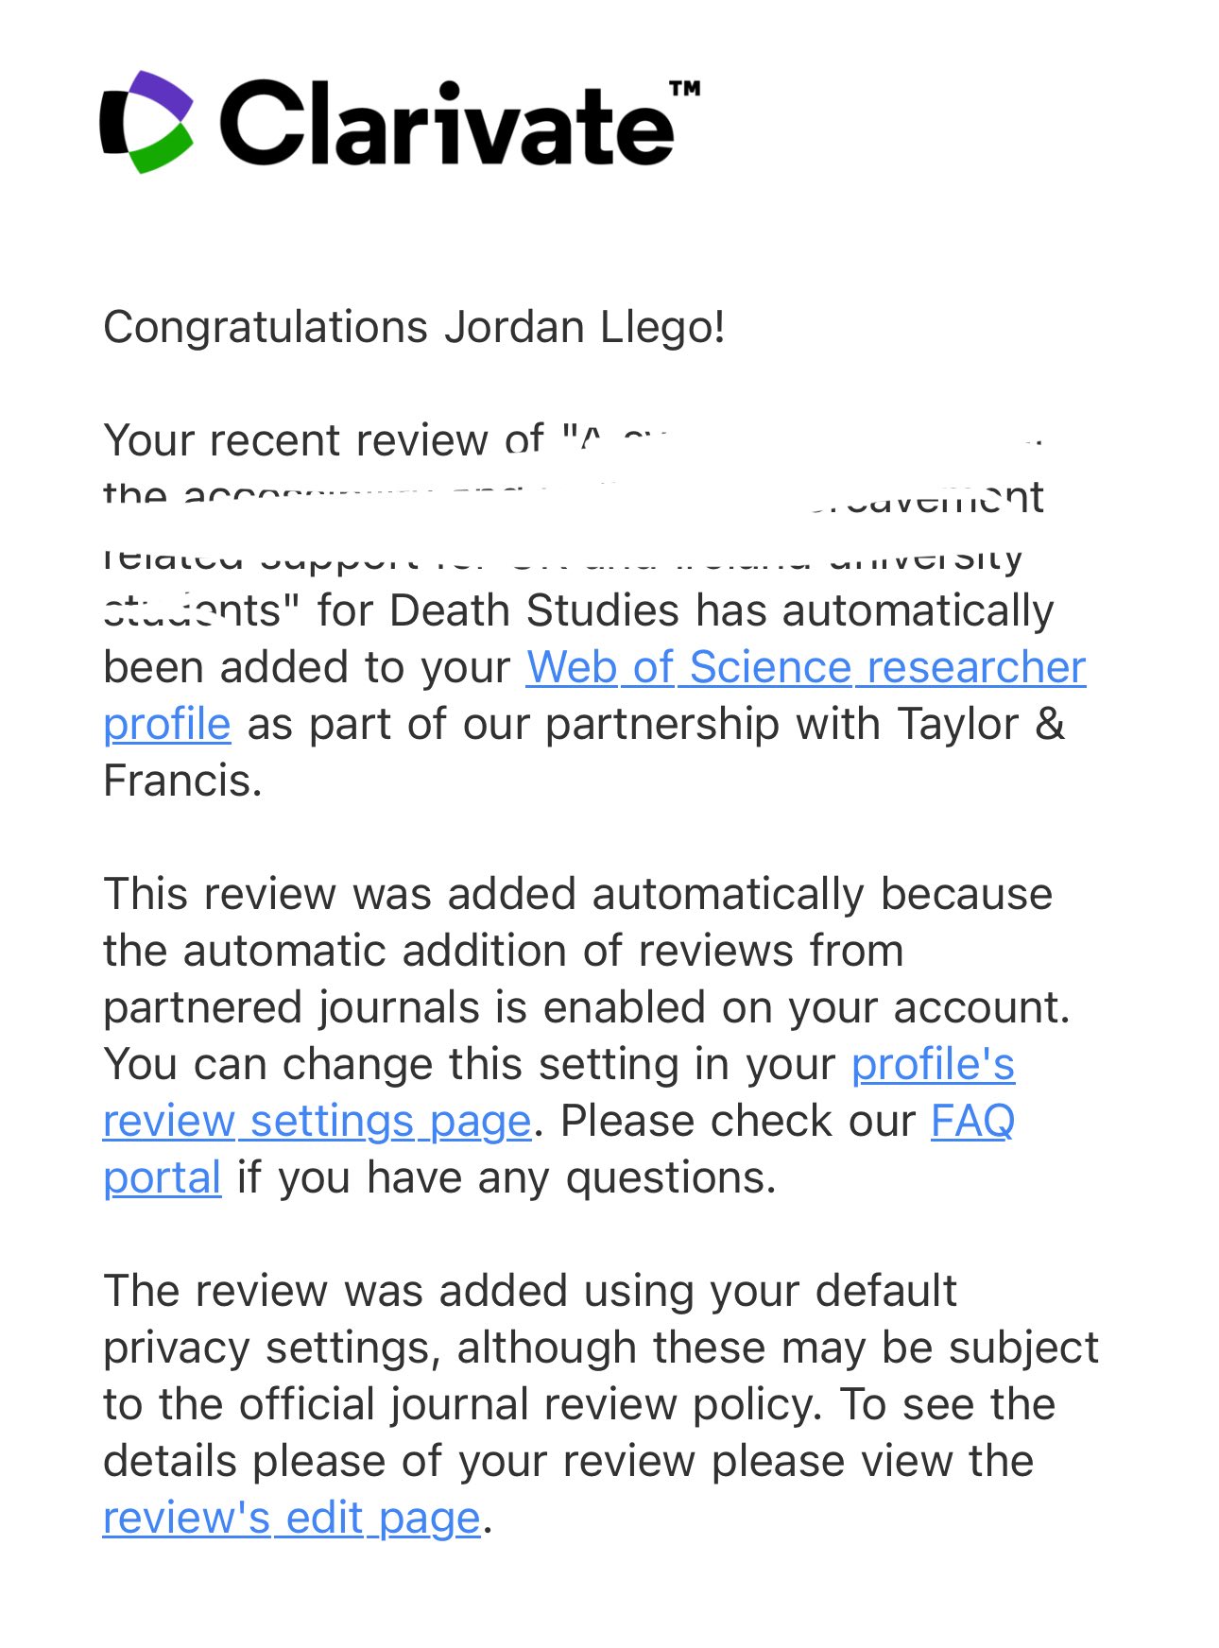Follow the underlined "profile" link before "as part of"
Viewport: 1219px width, 1648px height.
click(x=166, y=725)
